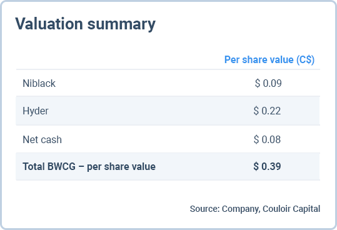This screenshot has height=230, width=337.
Task: Click the word Couloir Capital in source line
Action: [x=291, y=209]
